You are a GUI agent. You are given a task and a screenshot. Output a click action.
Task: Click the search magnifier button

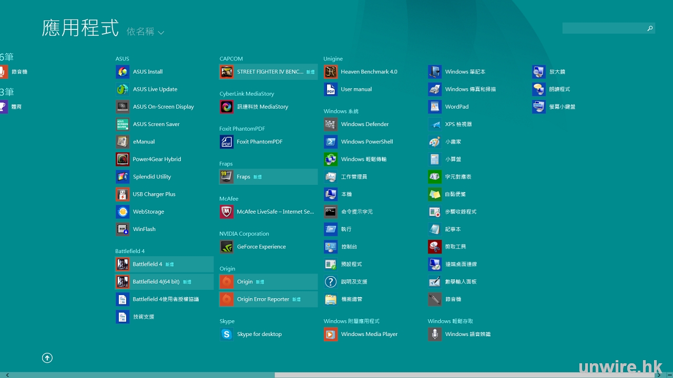[x=650, y=28]
